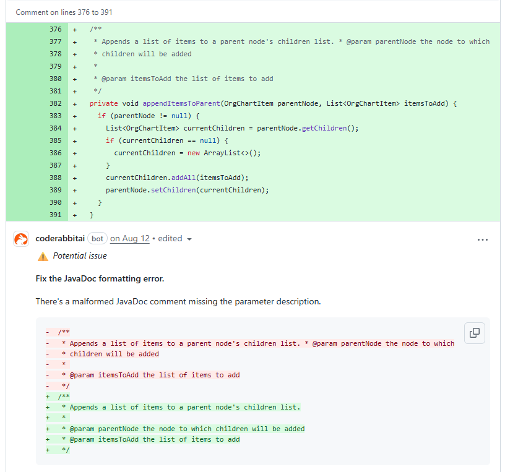
Task: Click the added '@param parentNode' suggestion line
Action: (x=186, y=429)
